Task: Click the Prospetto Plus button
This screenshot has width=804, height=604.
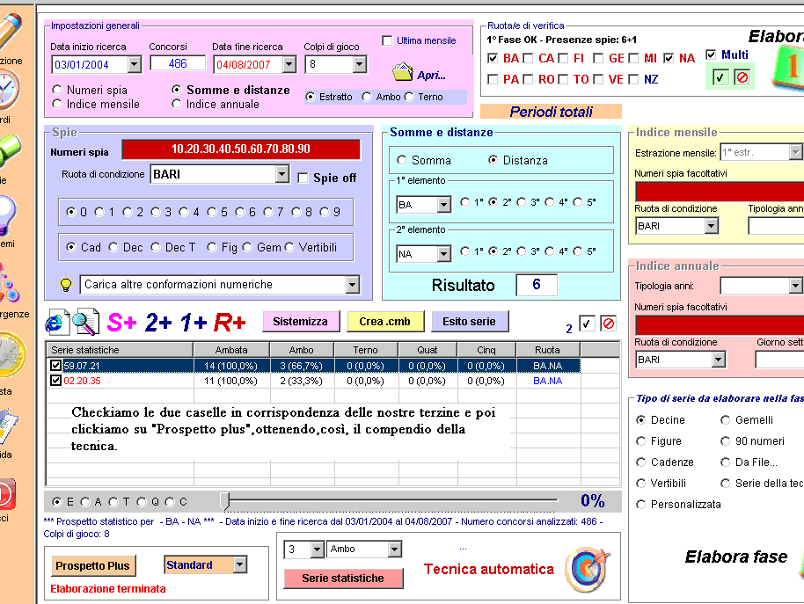Action: click(93, 566)
